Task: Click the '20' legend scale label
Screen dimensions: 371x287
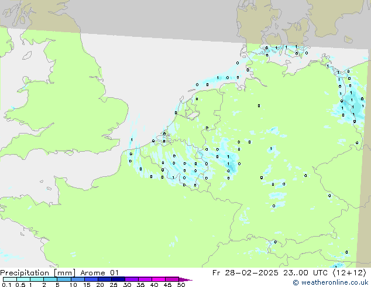Action: [100, 285]
